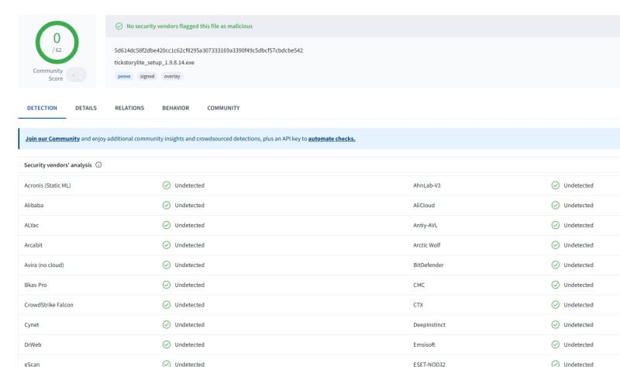
Task: Click the check icon in ALYac row
Action: point(167,225)
